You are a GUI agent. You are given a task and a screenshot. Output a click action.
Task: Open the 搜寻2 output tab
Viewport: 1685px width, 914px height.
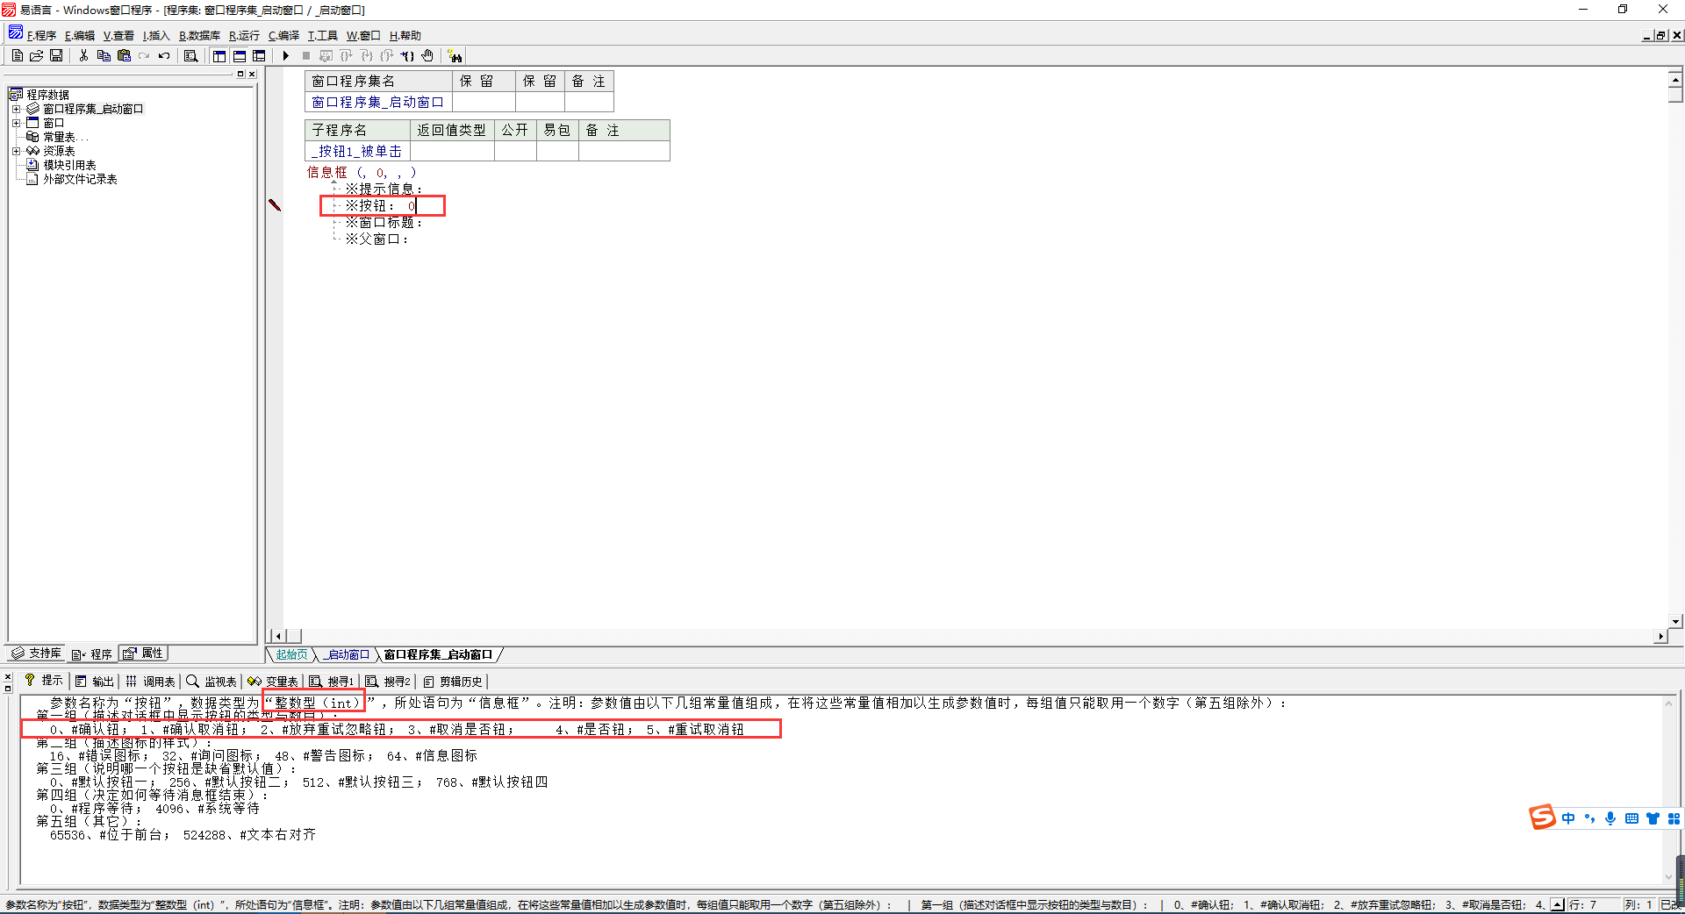coord(388,681)
